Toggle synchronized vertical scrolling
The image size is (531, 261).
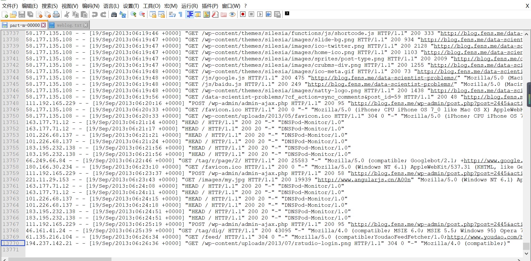tap(153, 14)
